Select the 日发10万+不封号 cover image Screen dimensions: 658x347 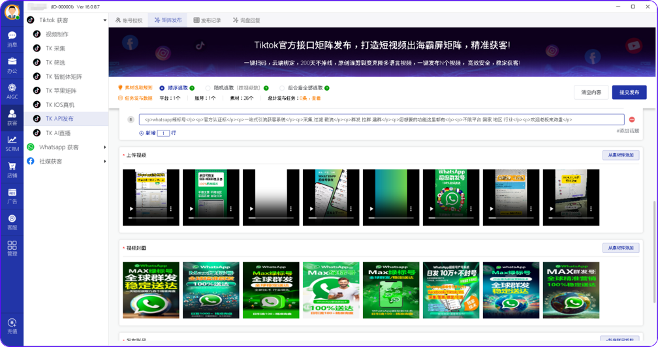451,290
